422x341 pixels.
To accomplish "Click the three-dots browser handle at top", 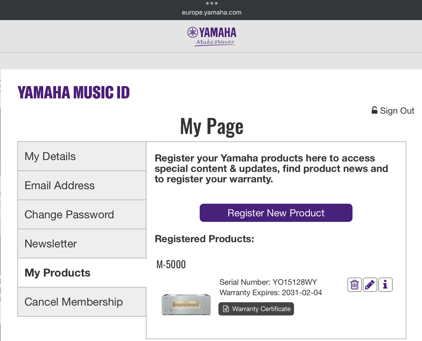I will tap(211, 3).
